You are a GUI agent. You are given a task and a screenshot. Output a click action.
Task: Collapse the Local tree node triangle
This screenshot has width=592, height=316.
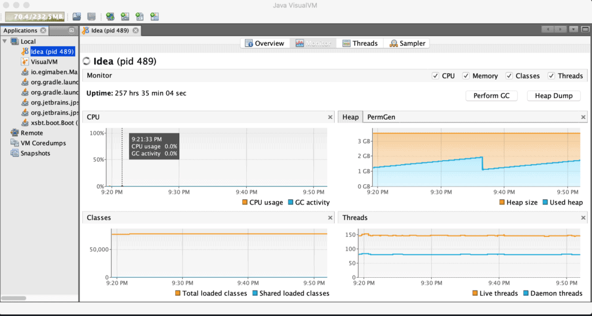[x=5, y=41]
